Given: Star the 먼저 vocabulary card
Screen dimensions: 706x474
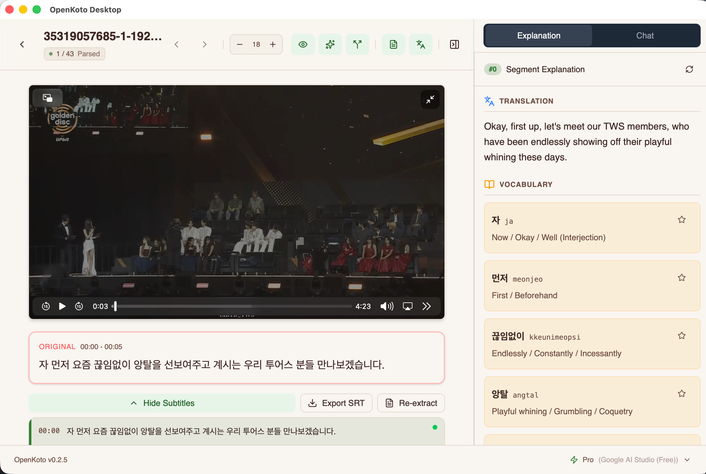Looking at the screenshot, I should click(681, 278).
